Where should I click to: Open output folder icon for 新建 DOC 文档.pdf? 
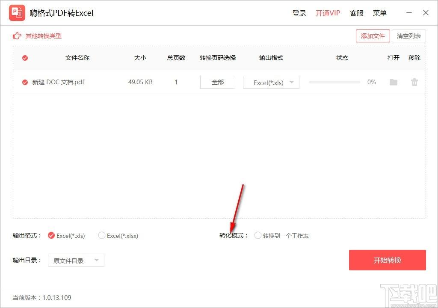(394, 82)
